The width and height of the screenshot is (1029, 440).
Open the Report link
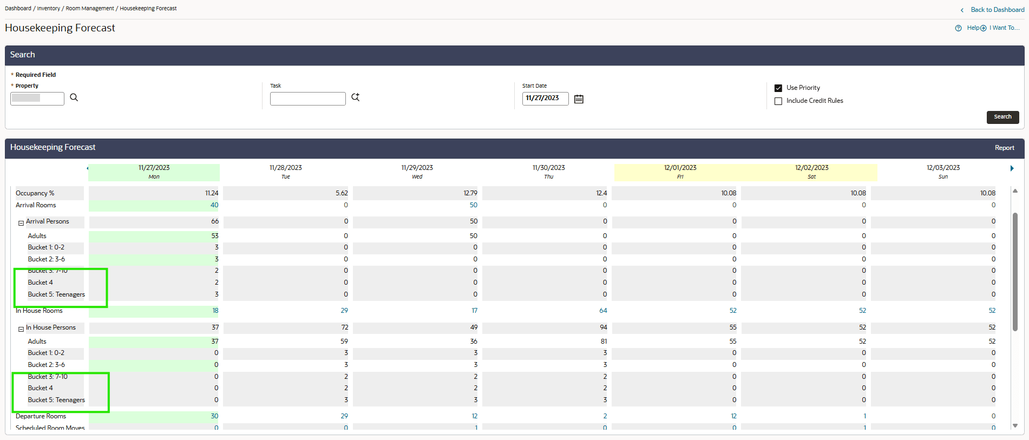[x=1004, y=148]
